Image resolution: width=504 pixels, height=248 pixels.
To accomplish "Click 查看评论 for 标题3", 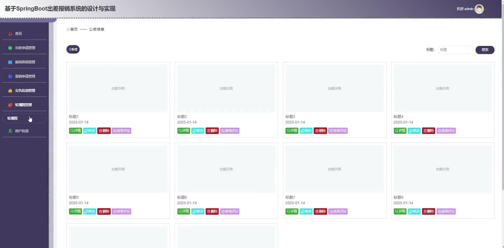I will (338, 131).
